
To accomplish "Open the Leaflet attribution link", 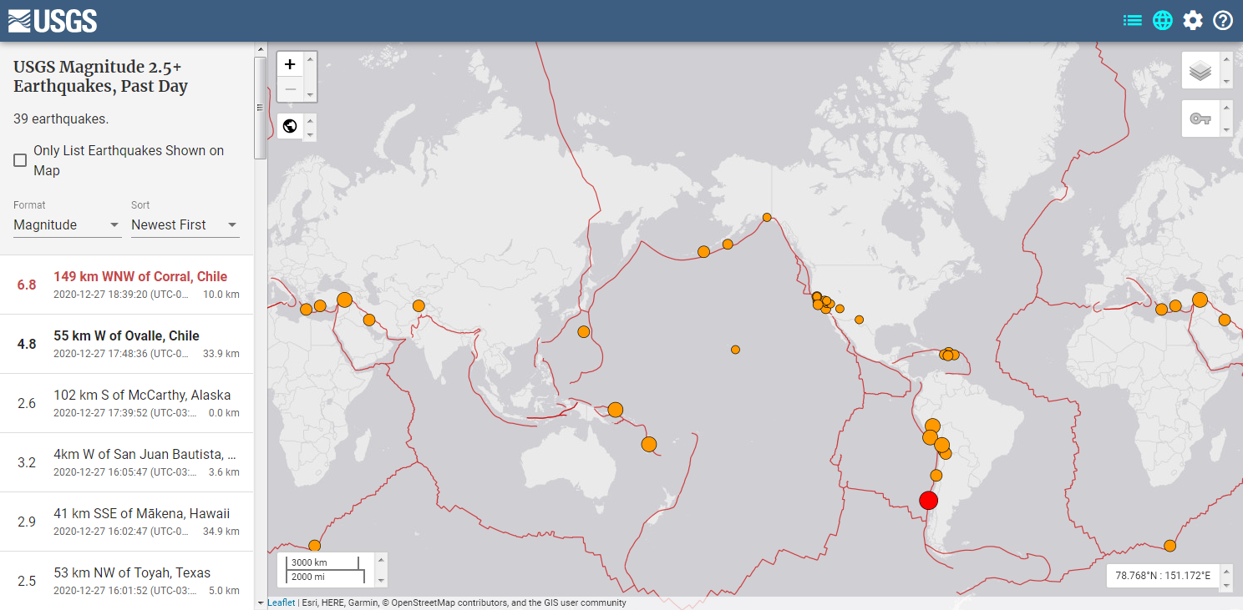I will click(282, 602).
